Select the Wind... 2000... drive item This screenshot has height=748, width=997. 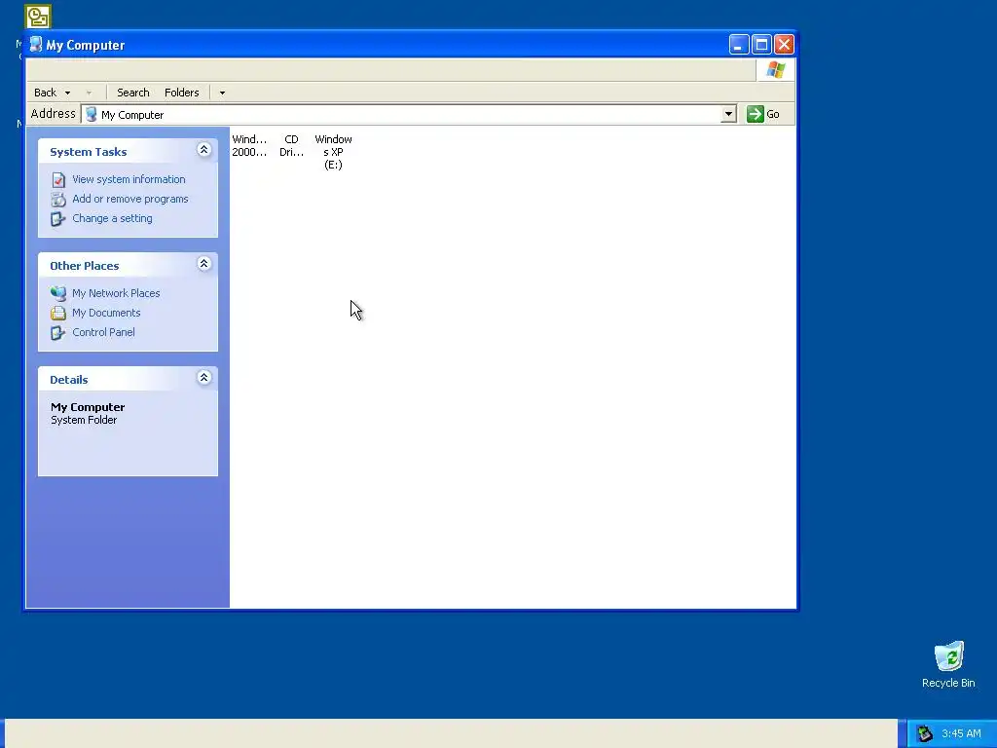[x=249, y=146]
